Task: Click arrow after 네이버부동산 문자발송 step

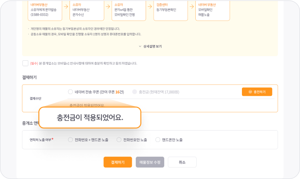Action: 66,7
